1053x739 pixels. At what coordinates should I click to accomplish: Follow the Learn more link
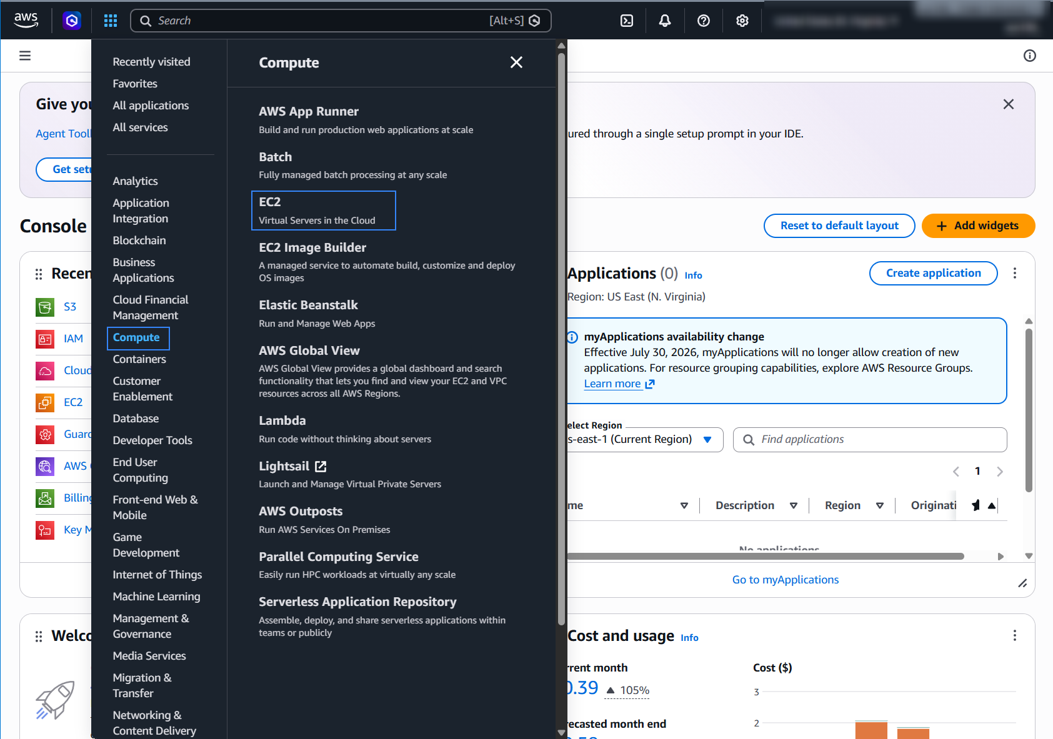[619, 384]
